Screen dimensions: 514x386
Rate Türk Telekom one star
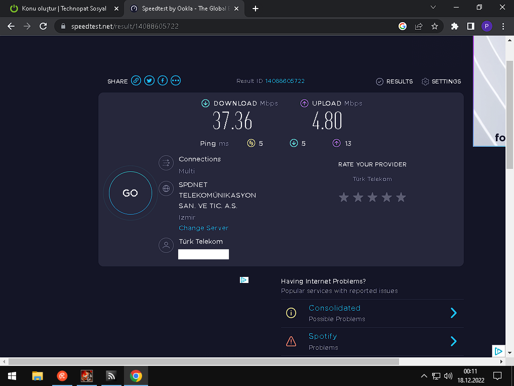(x=343, y=197)
